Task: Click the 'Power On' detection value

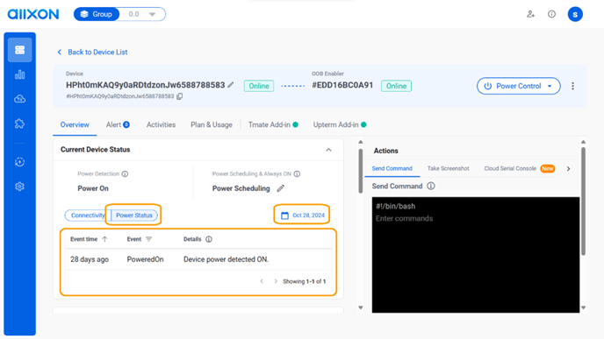Action: click(x=93, y=188)
